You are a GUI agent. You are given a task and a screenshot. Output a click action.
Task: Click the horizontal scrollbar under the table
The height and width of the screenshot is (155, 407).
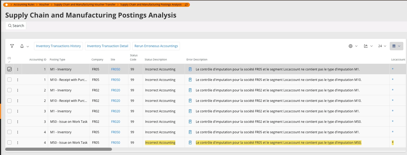click(59, 149)
